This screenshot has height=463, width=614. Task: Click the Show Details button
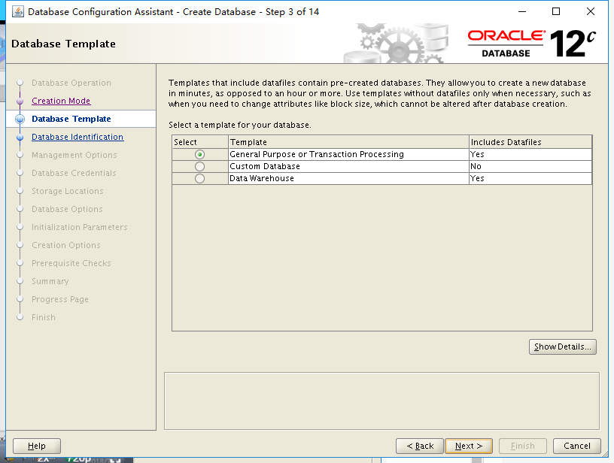point(562,346)
